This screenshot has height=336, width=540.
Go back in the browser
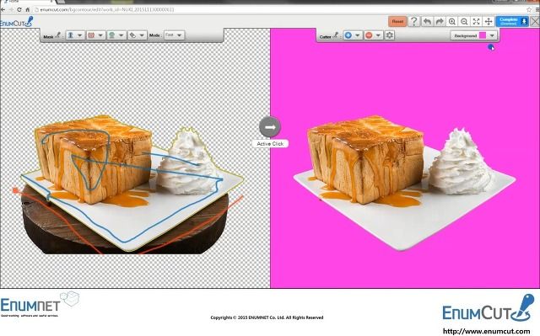[3, 9]
